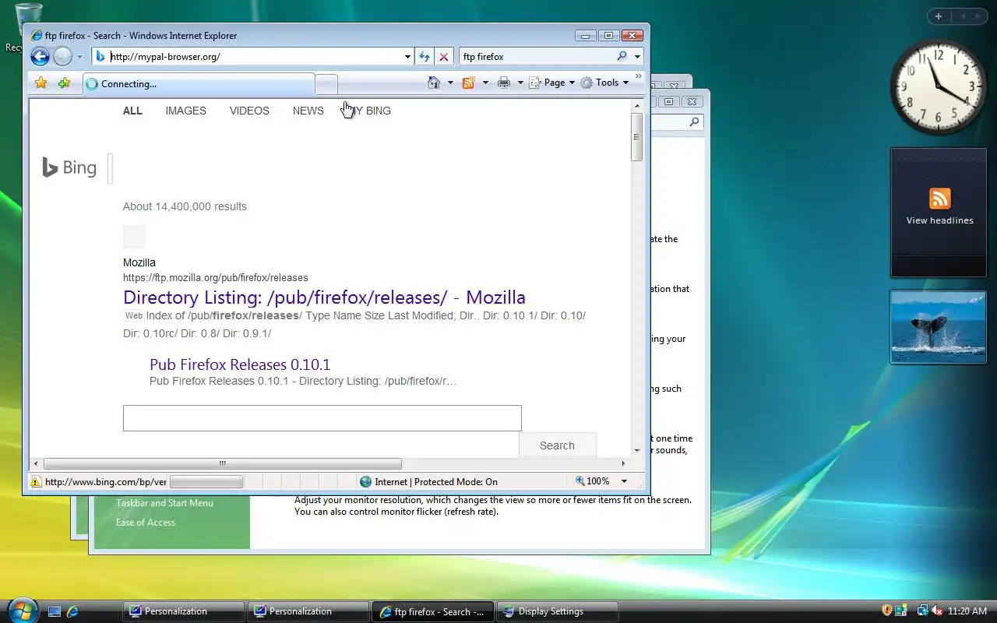Click 'About 14,400,000 results' text
997x623 pixels.
pos(185,206)
